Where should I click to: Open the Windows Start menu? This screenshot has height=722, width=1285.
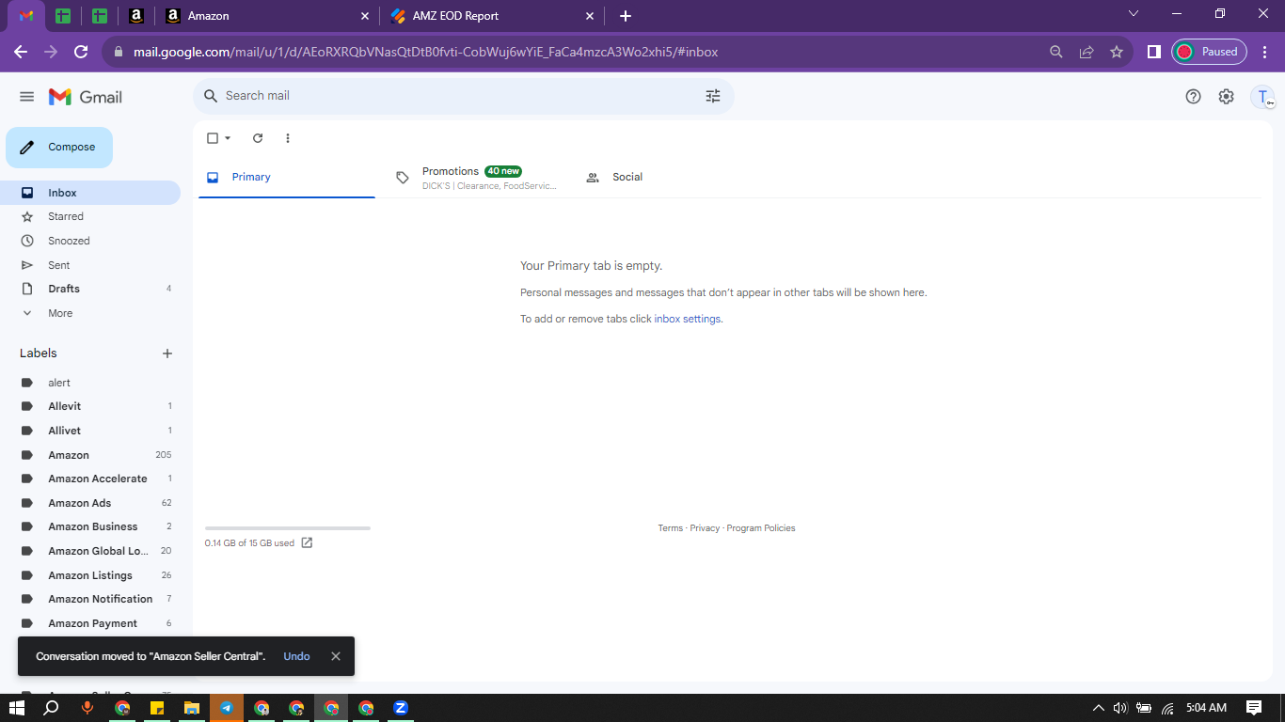pos(16,708)
